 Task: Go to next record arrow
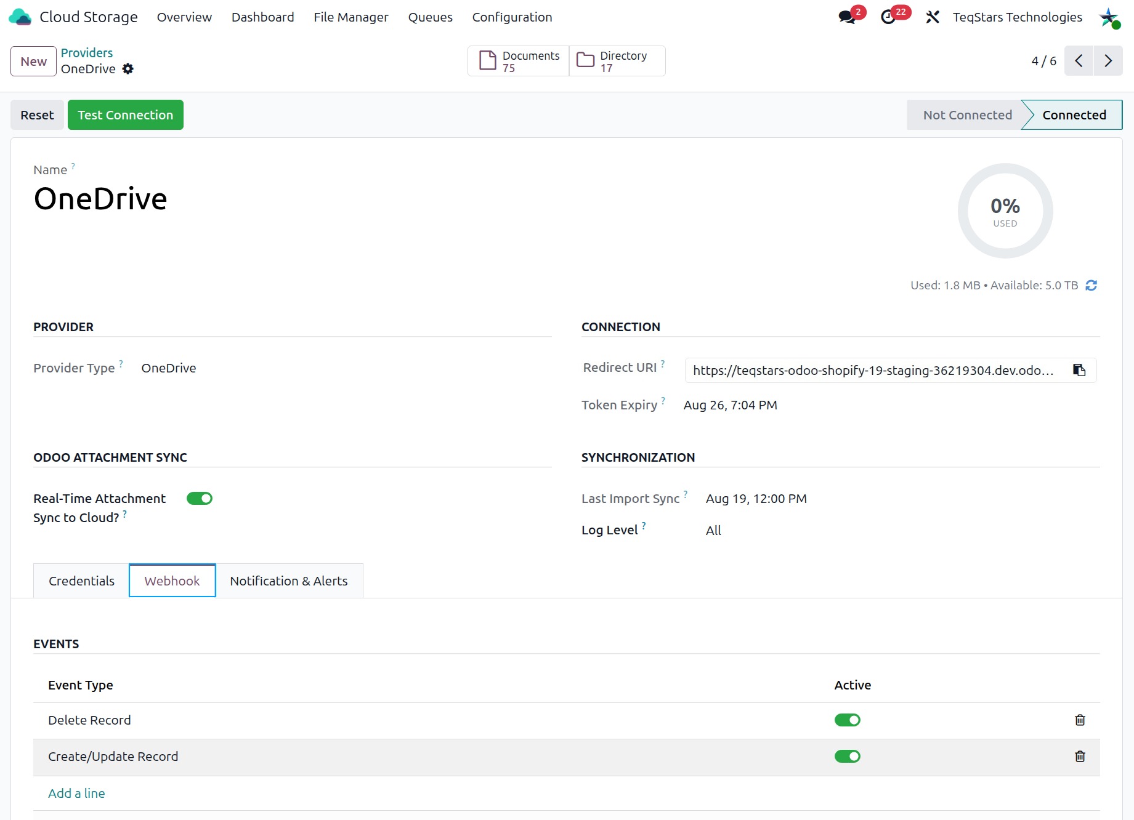[x=1108, y=61]
